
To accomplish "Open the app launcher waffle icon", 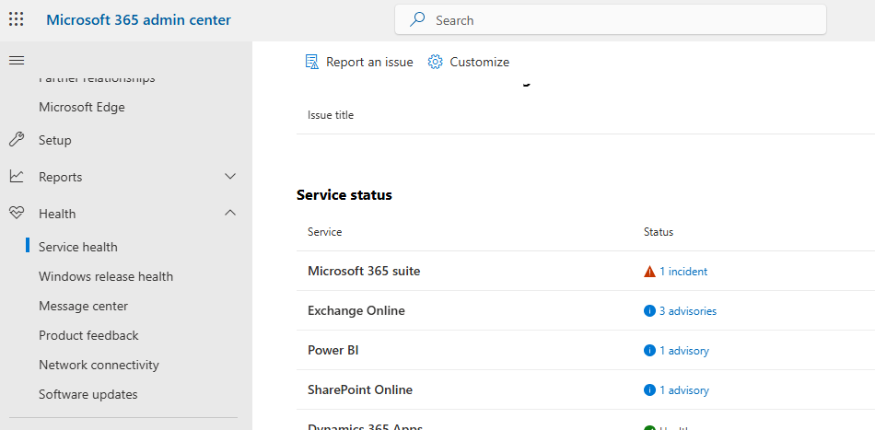I will click(x=17, y=19).
